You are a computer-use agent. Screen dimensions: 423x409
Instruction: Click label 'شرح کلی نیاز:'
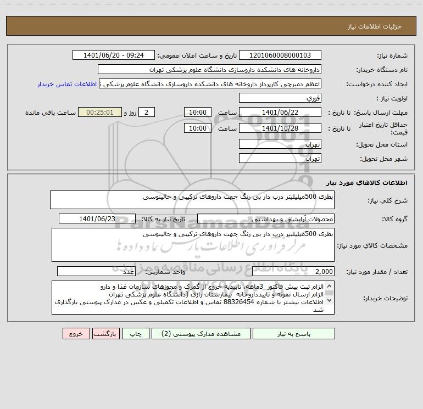(x=388, y=200)
